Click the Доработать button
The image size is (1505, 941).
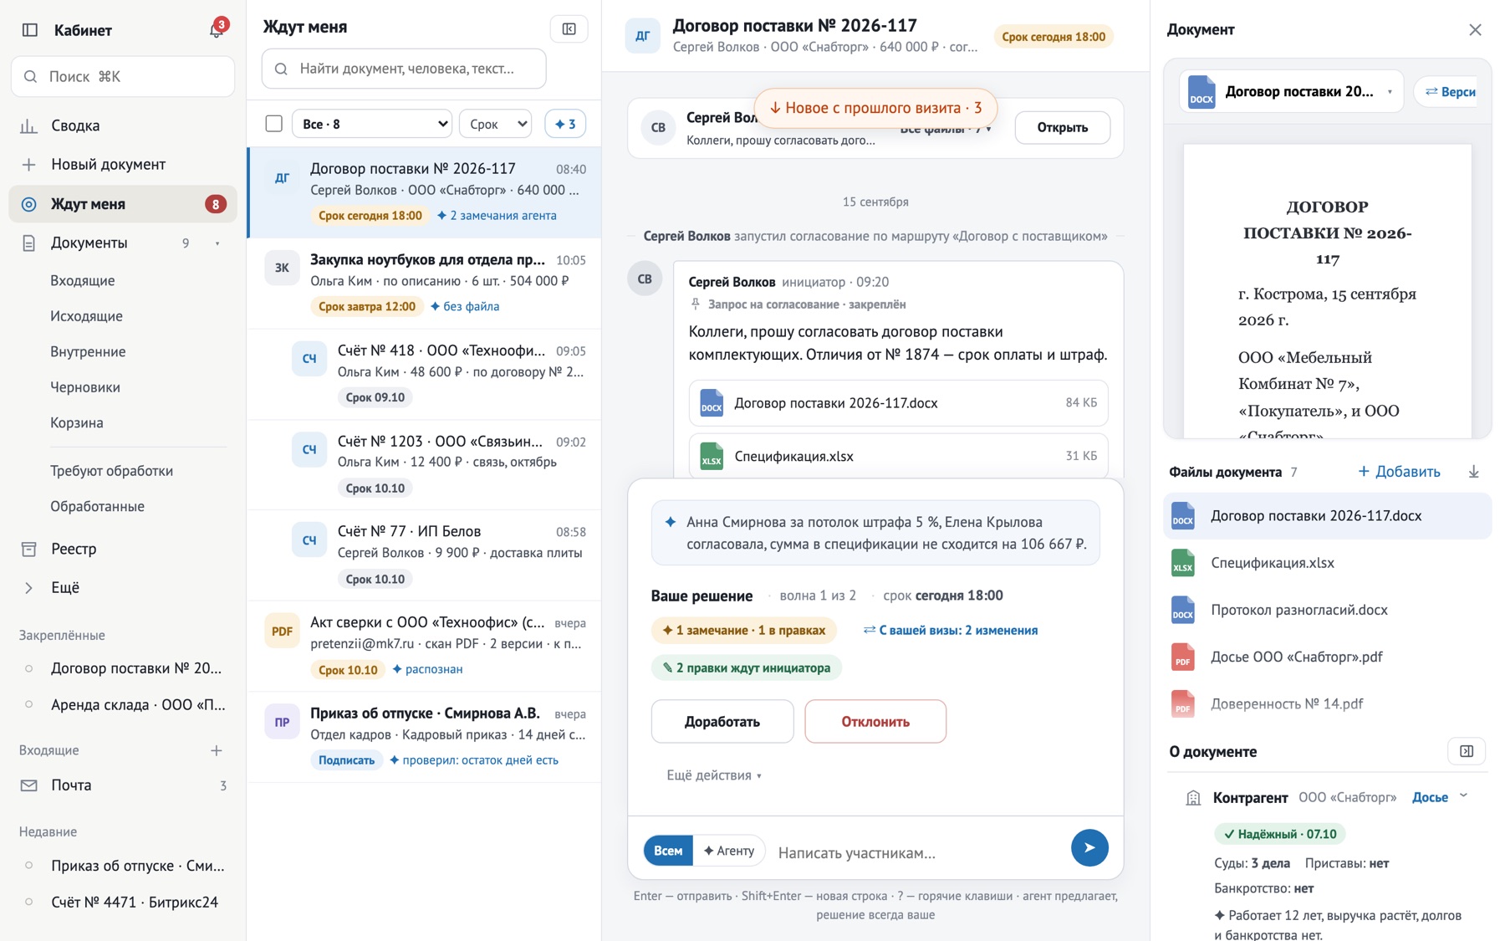coord(722,721)
